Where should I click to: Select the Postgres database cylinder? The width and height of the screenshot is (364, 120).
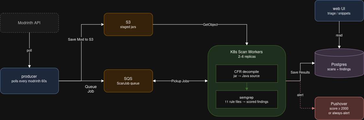(x=339, y=63)
